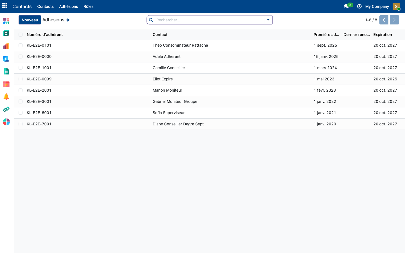Image resolution: width=405 pixels, height=253 pixels.
Task: Select all rows with header checkbox
Action: pos(21,35)
